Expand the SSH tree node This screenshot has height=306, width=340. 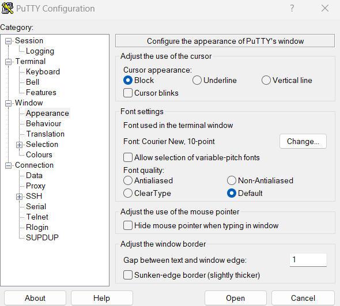(x=19, y=197)
